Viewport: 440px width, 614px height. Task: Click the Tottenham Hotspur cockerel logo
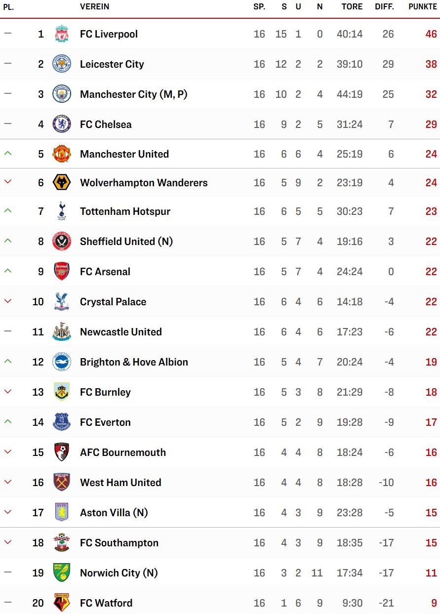coord(62,211)
